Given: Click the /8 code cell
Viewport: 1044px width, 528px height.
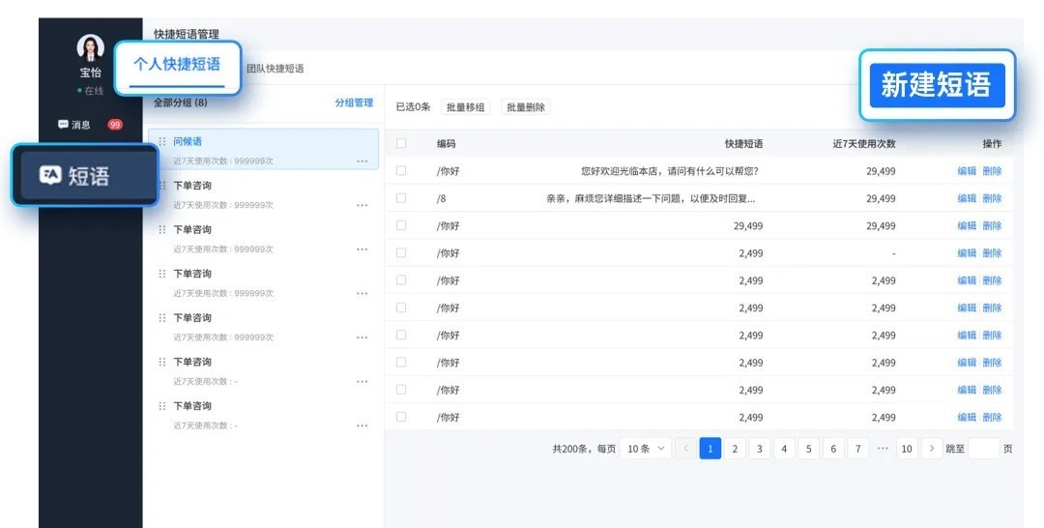Looking at the screenshot, I should tap(442, 198).
